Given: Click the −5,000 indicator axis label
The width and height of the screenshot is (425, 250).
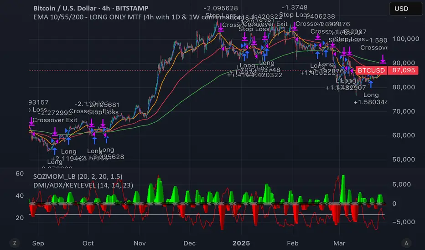Looking at the screenshot, I should point(404,222).
